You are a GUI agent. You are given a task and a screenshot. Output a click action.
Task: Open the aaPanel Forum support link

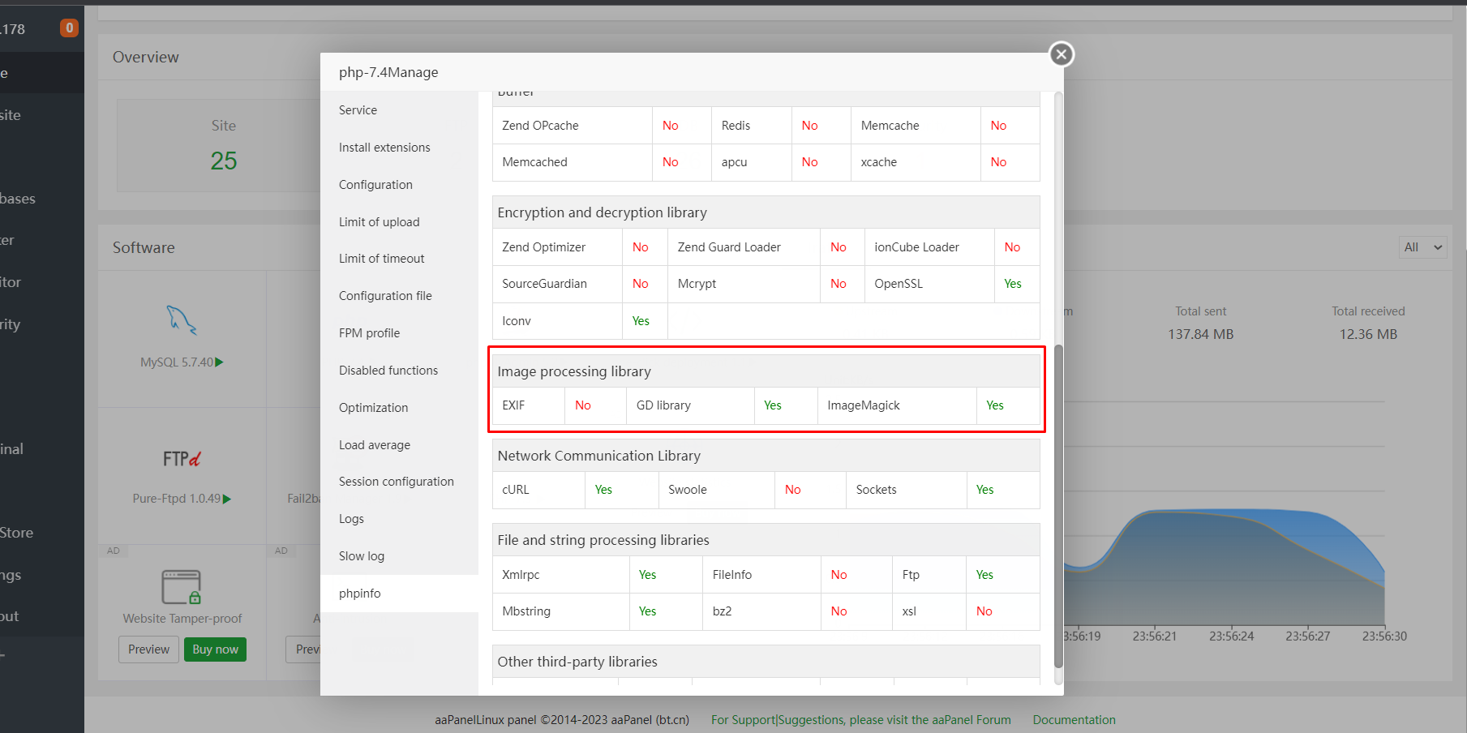click(861, 720)
